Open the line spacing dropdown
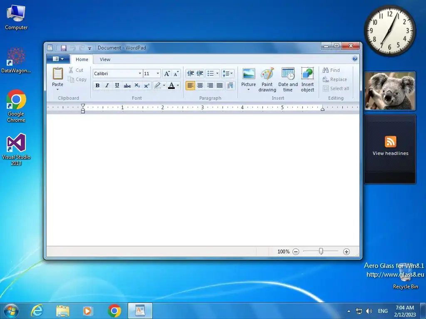The width and height of the screenshot is (426, 319). click(228, 73)
